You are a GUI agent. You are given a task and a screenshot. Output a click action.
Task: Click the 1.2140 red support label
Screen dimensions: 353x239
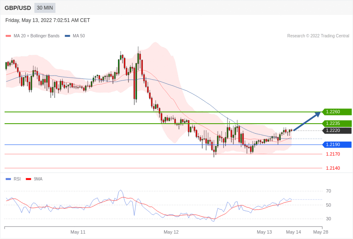(x=333, y=168)
